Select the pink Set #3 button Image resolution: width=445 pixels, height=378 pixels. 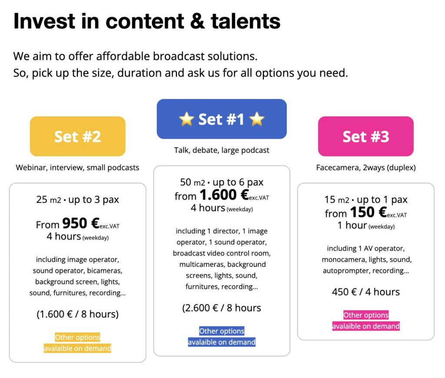click(365, 136)
